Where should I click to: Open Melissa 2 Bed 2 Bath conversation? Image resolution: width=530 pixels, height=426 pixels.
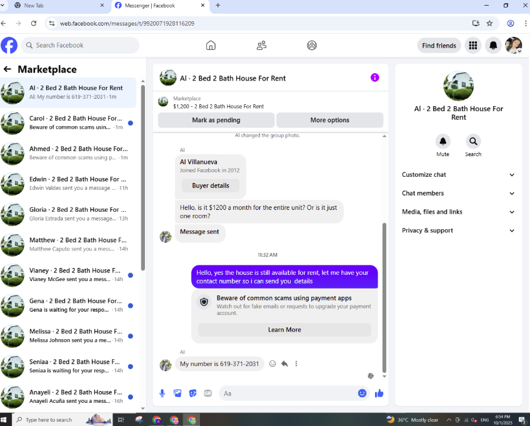point(68,336)
